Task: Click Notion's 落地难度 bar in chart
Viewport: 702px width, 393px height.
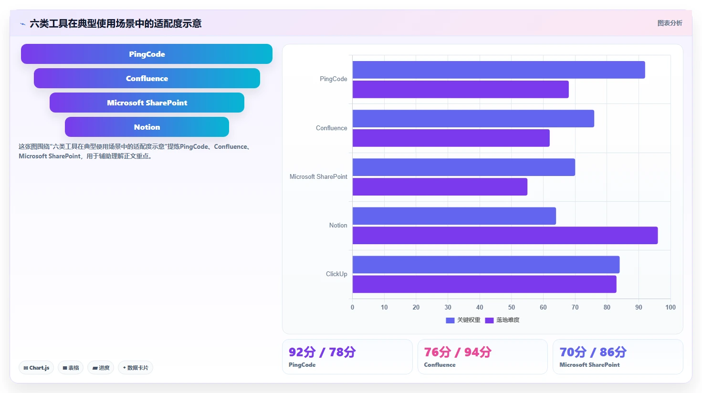Action: [x=505, y=235]
